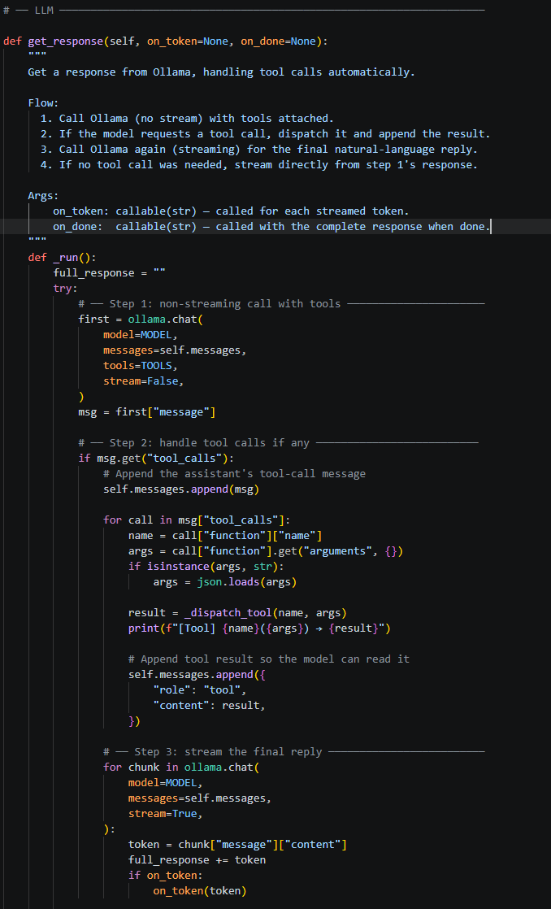The width and height of the screenshot is (551, 909).
Task: Click the 'on_done: callable(str)' docstring line
Action: pyautogui.click(x=271, y=227)
